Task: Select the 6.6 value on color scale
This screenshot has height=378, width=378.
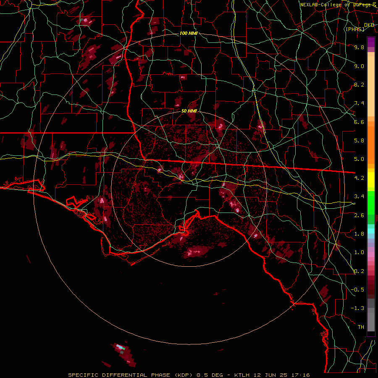Action: pyautogui.click(x=359, y=122)
